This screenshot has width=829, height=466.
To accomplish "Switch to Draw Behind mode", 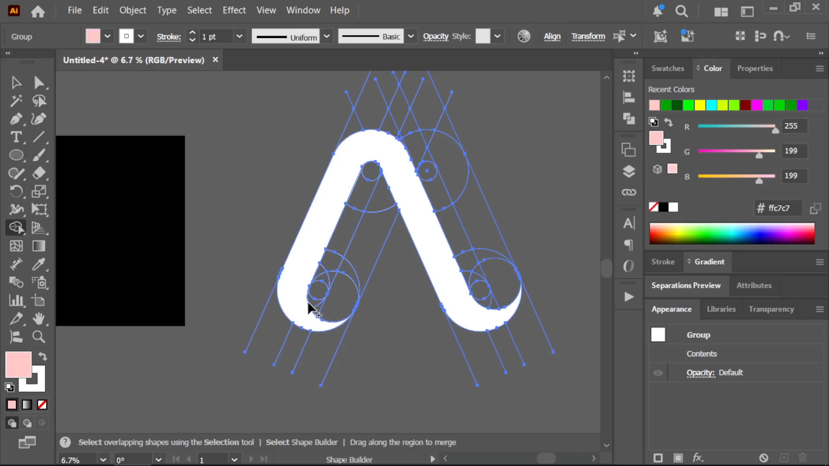I will click(27, 423).
